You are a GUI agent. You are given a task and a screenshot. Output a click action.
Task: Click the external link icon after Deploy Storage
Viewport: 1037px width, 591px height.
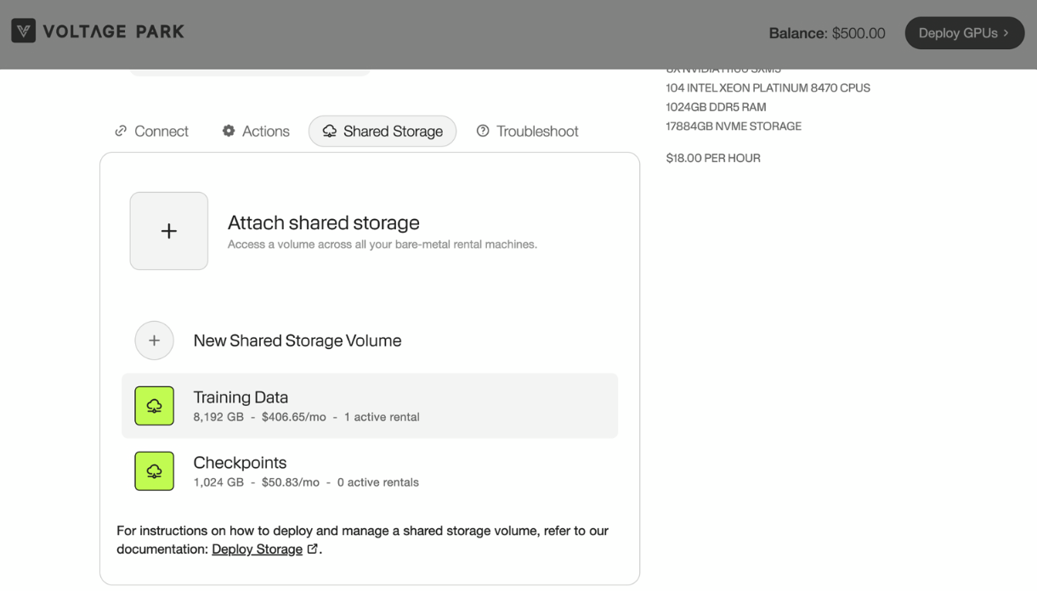(313, 549)
